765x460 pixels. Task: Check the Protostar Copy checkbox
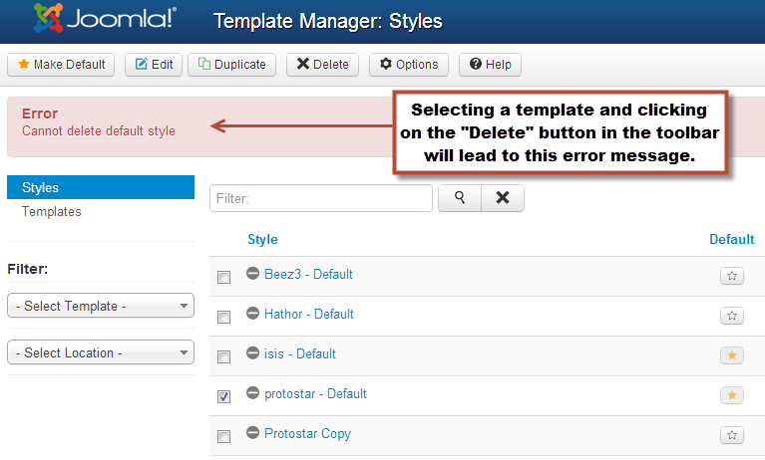(x=224, y=436)
